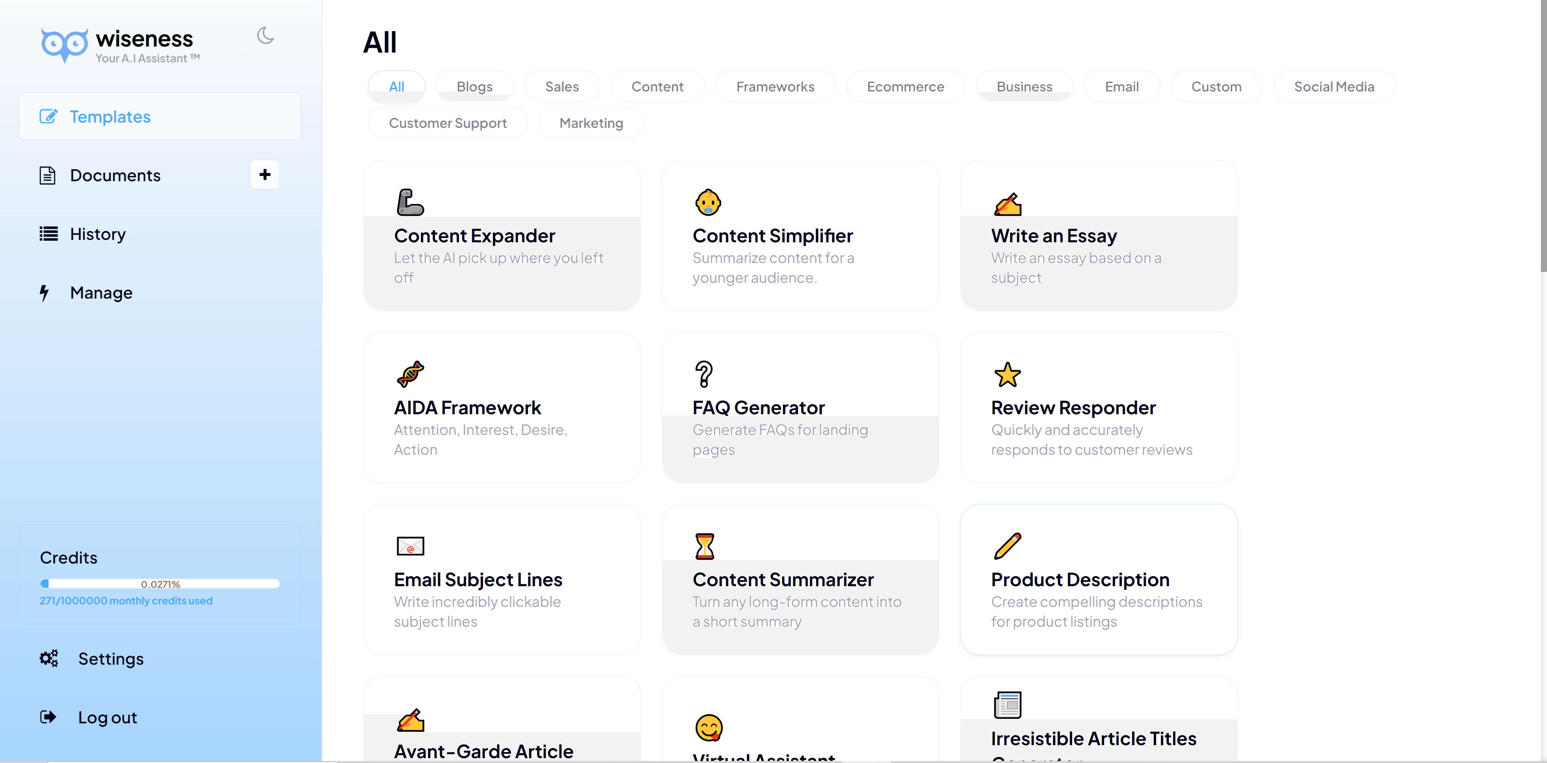The height and width of the screenshot is (763, 1547).
Task: Select the Blogs category filter
Action: point(474,87)
